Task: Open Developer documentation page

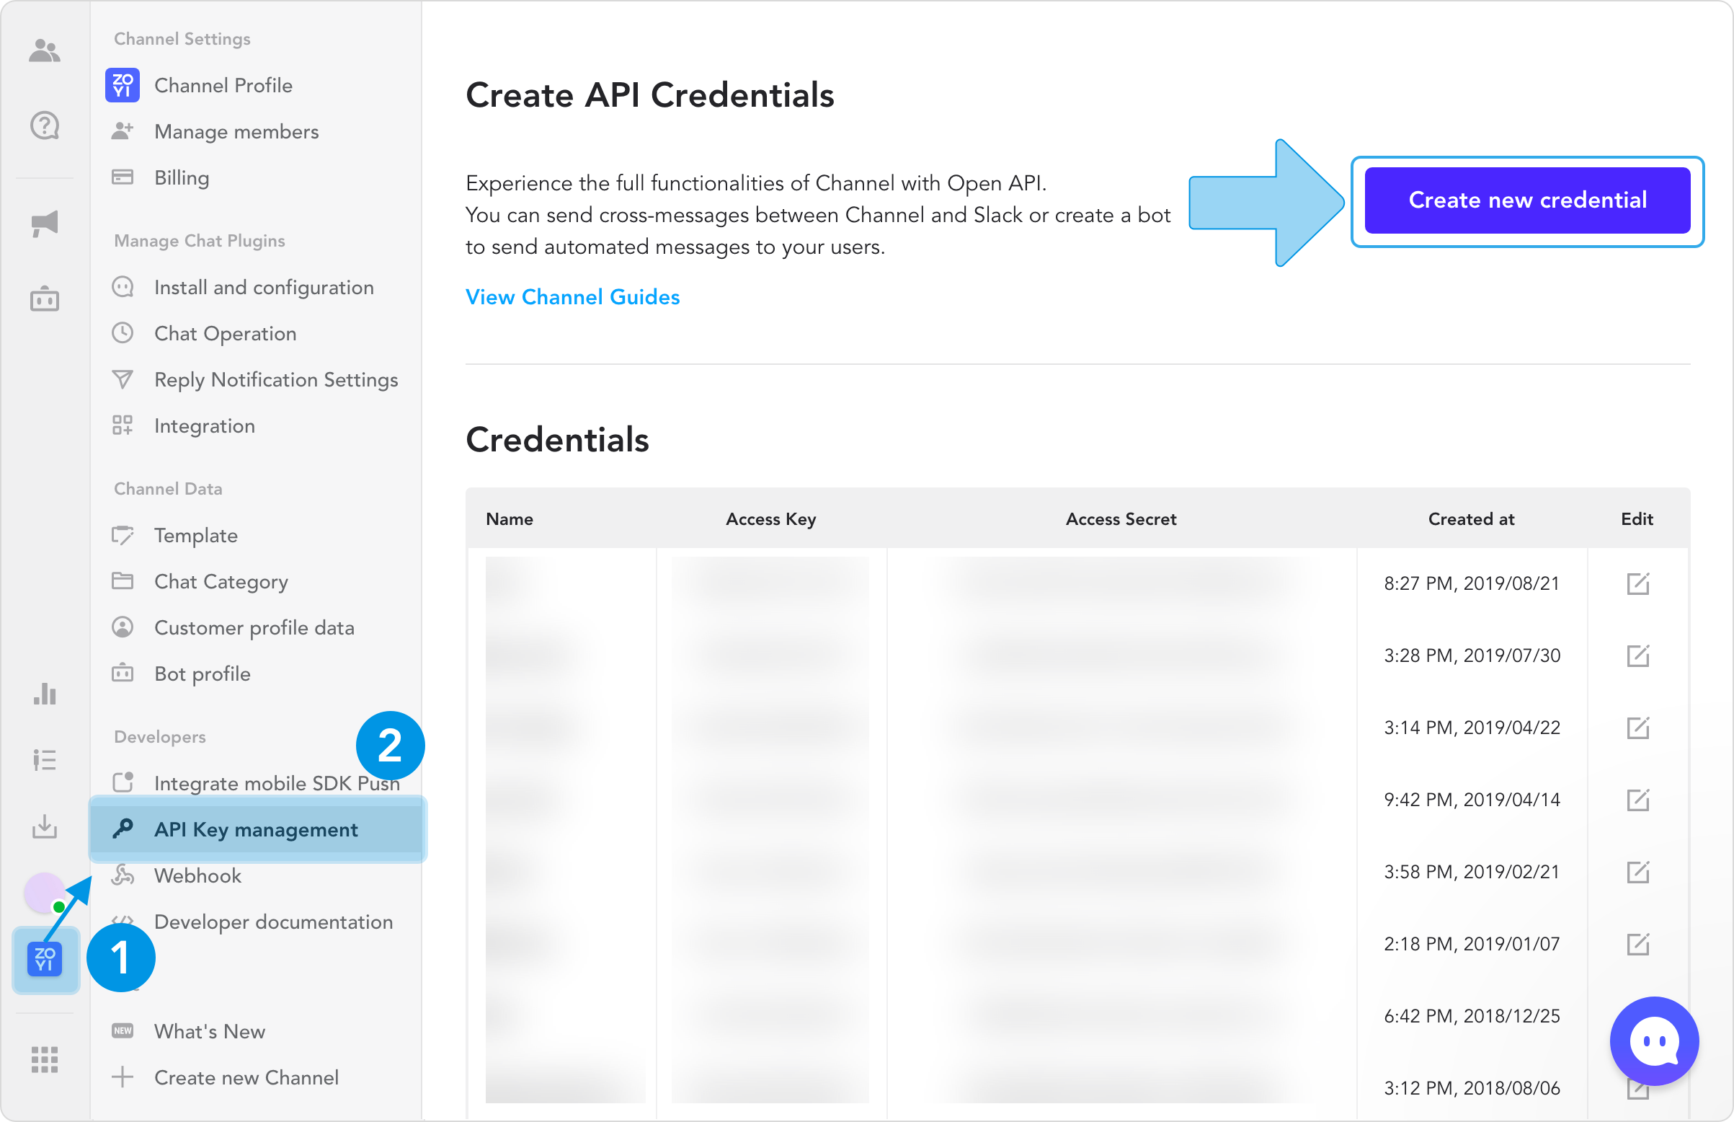Action: (273, 922)
